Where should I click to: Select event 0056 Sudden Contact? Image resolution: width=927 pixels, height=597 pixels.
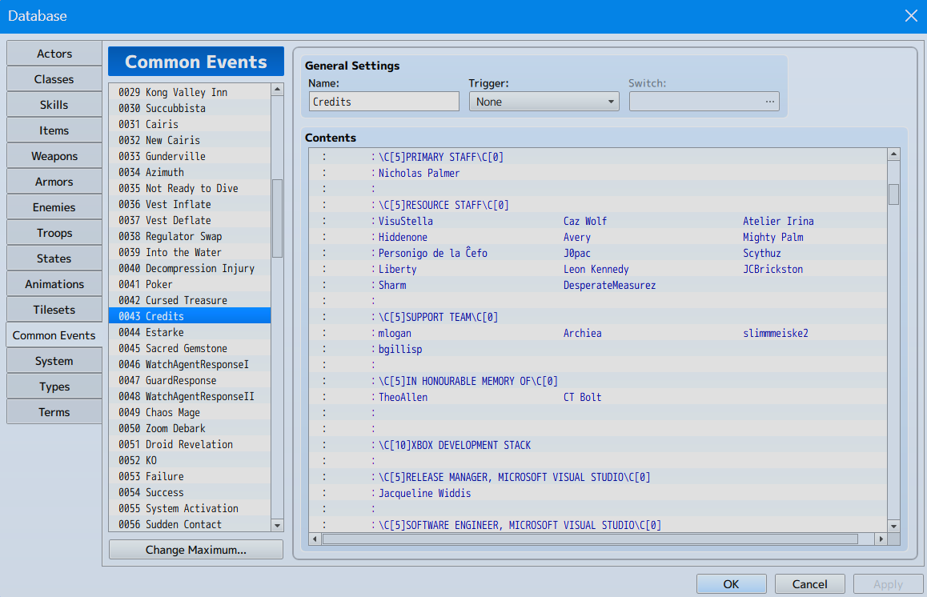(x=190, y=523)
